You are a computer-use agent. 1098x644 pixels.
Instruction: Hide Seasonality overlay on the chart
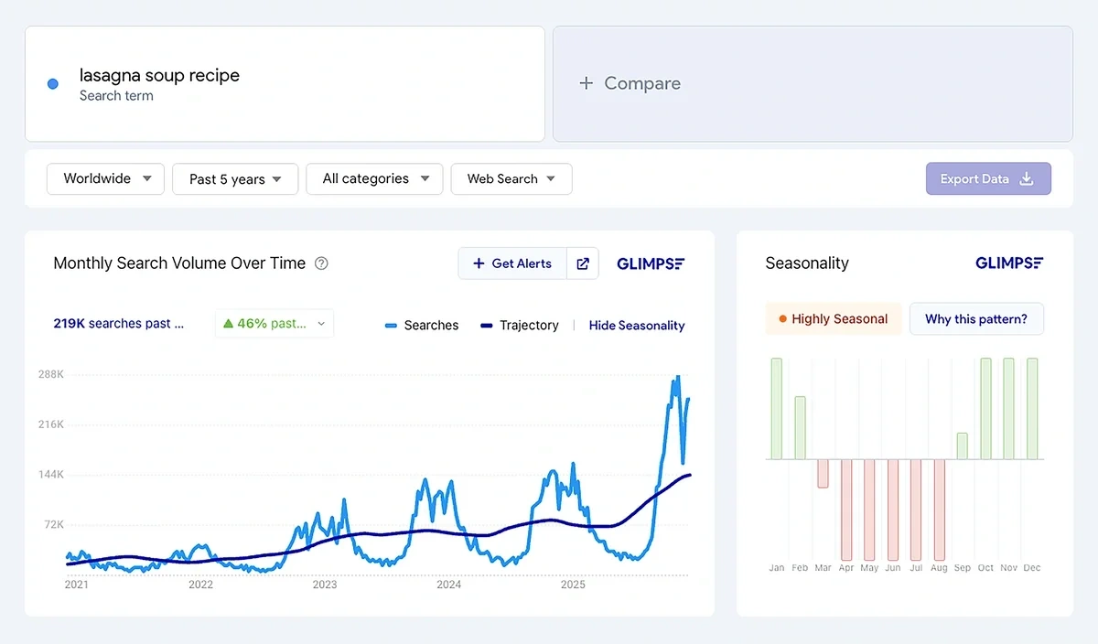(x=636, y=325)
